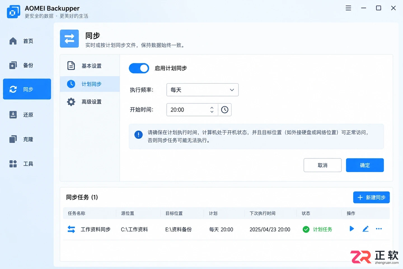Viewport: 403px width, 269px height.
Task: Click the 计划 column header
Action: pyautogui.click(x=213, y=213)
